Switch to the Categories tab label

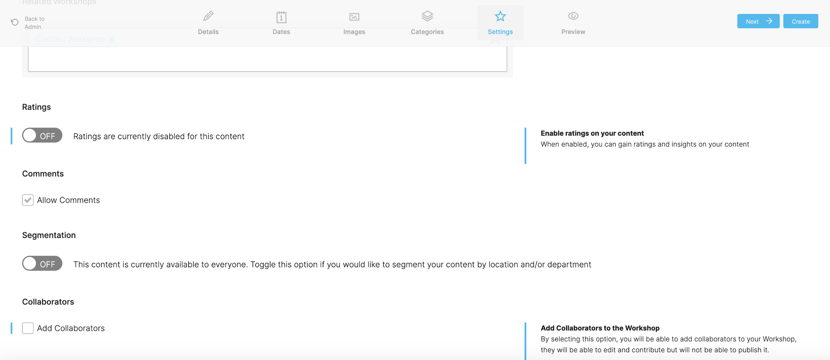coord(427,32)
